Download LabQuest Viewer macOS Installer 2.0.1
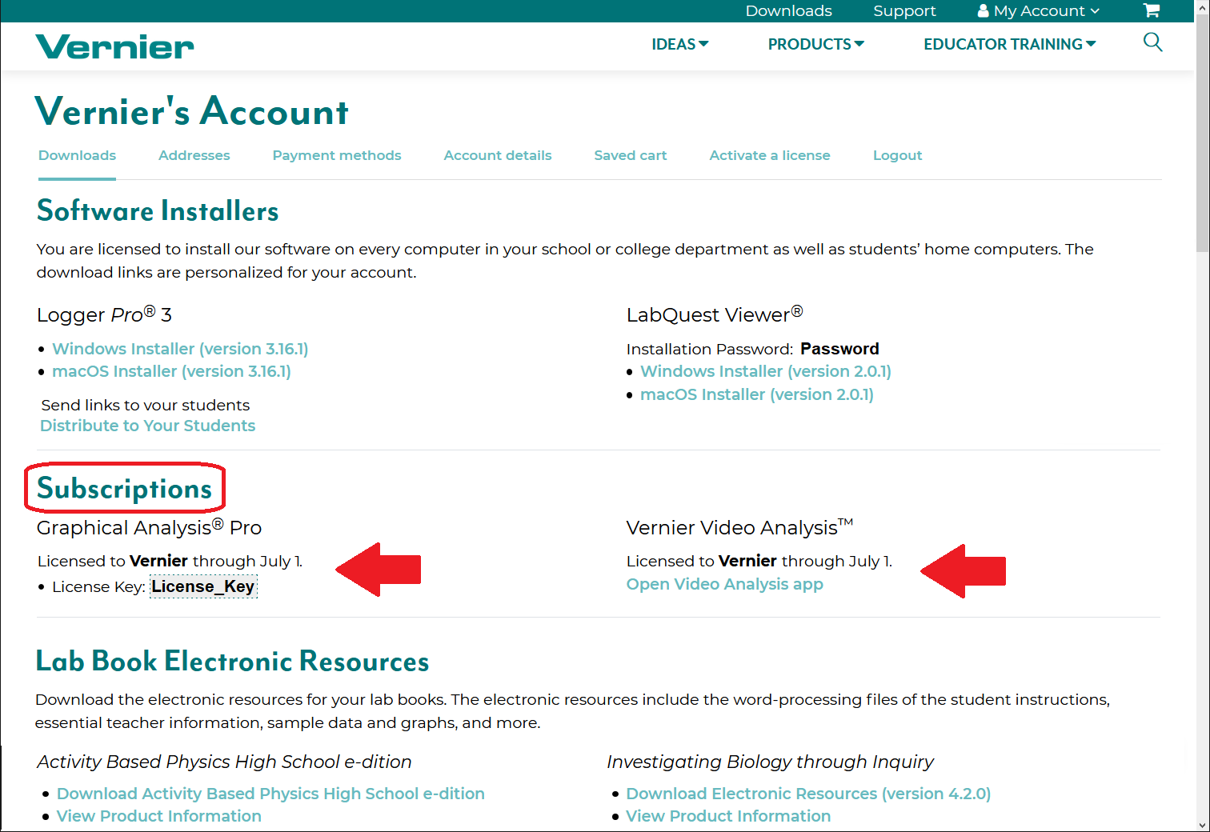 (756, 394)
